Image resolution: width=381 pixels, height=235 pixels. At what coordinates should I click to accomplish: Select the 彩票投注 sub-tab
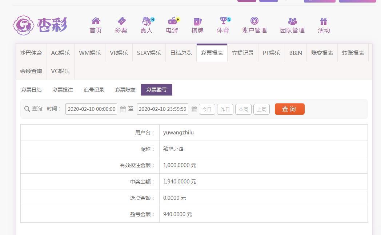63,90
